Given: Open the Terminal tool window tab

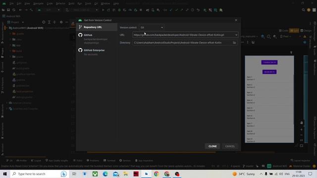Looking at the screenshot, I should 109,160.
